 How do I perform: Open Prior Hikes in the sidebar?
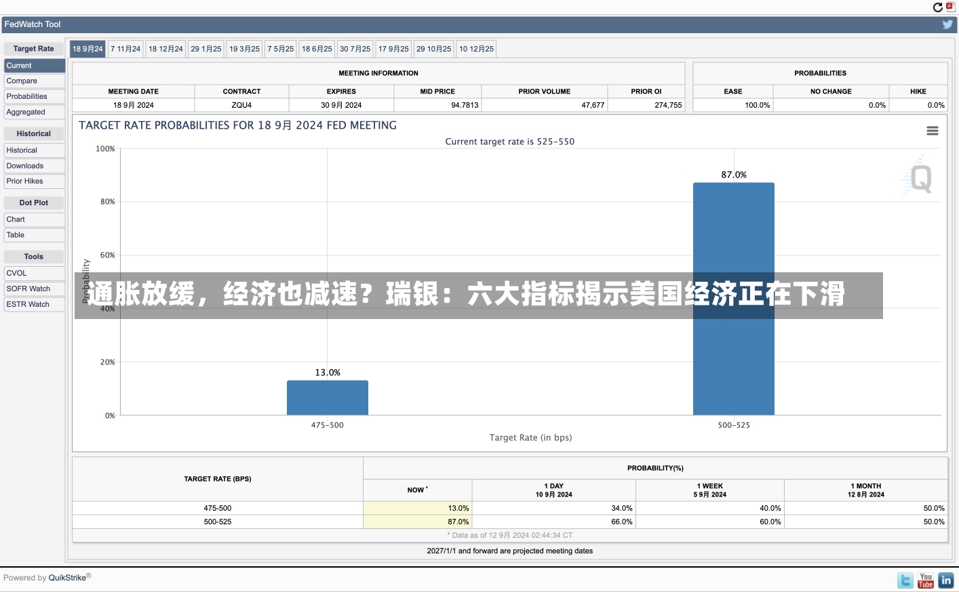coord(35,182)
